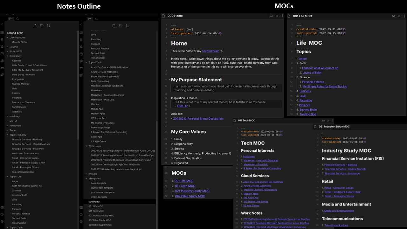Open My Simple Rules for Swing Trading link
Screen dimensions: 407x229
[x=325, y=87]
